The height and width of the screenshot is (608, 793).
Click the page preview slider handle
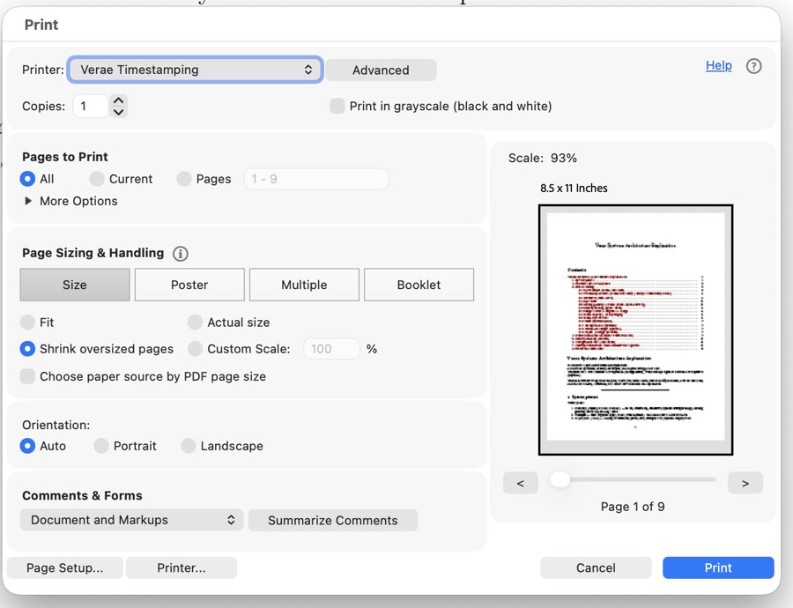560,479
